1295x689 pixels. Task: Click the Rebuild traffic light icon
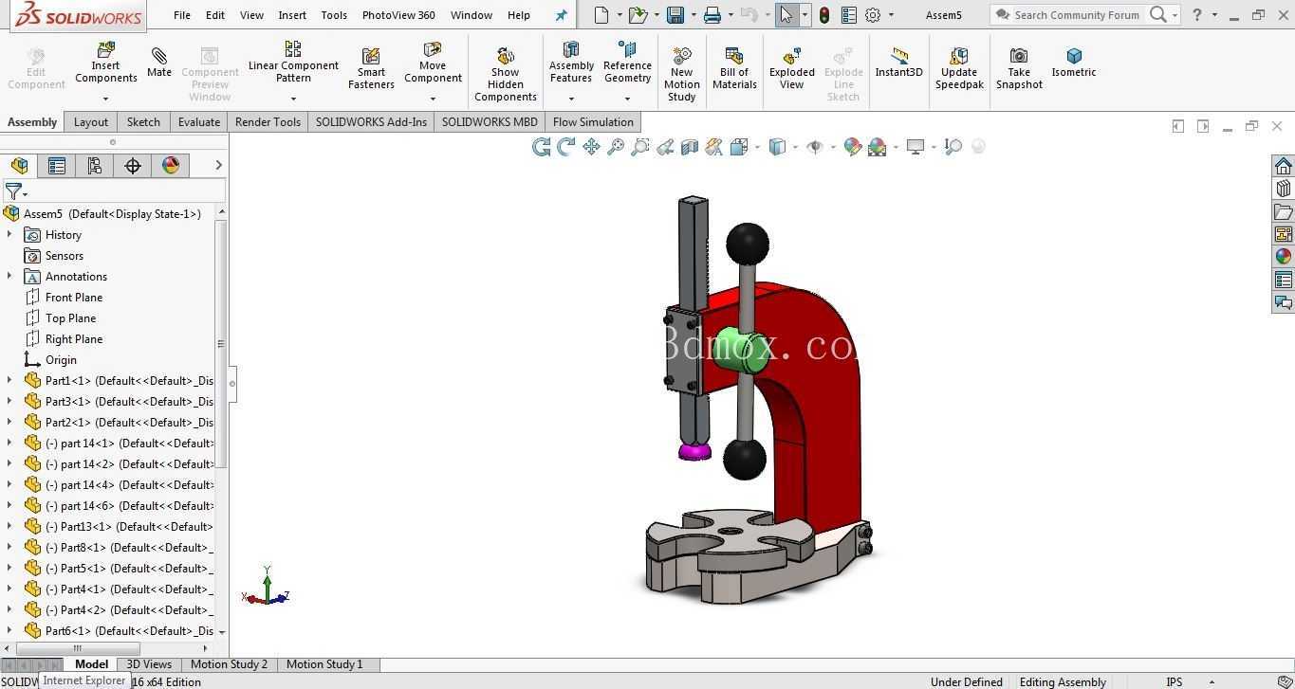824,15
